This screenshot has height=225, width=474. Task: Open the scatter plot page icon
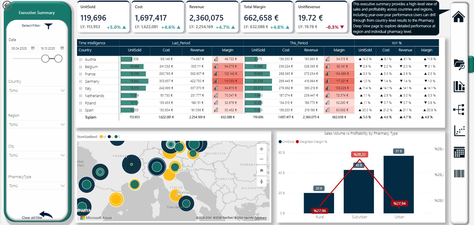tap(459, 131)
